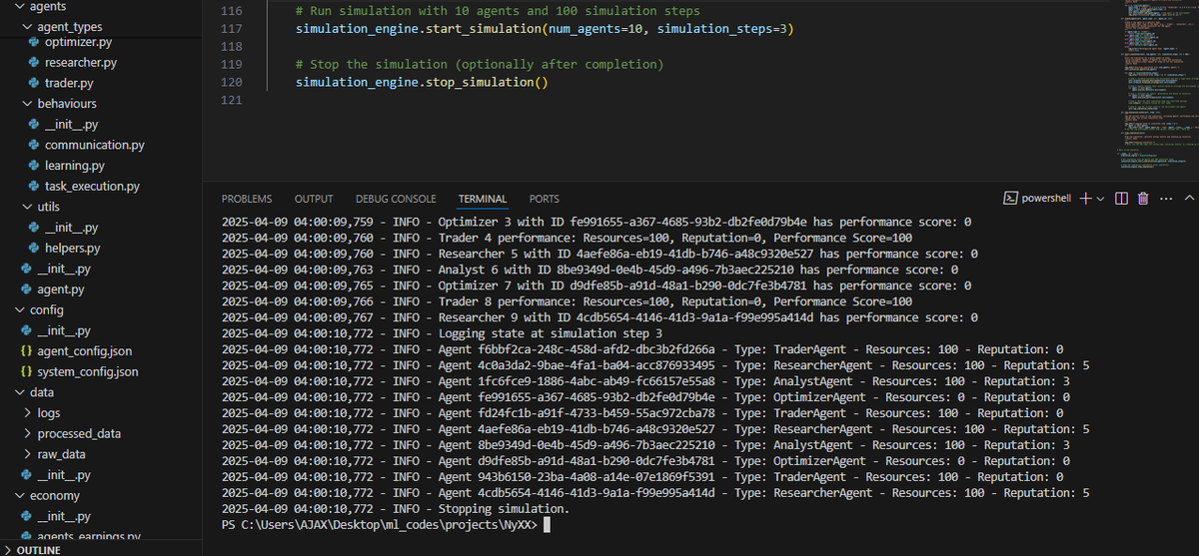The height and width of the screenshot is (556, 1199).
Task: Create a new terminal with plus icon
Action: (x=1086, y=198)
